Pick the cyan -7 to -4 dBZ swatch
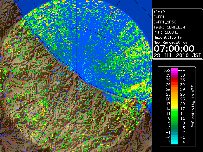The width and height of the screenshot is (203, 152). pos(174,142)
